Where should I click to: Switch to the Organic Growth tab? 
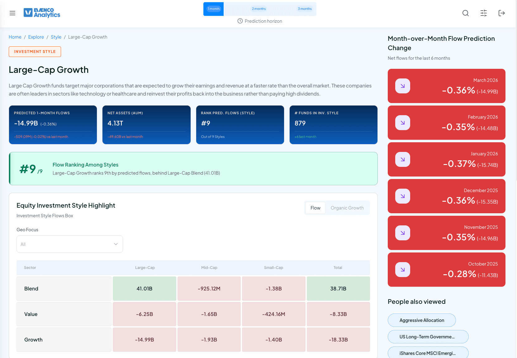click(347, 208)
